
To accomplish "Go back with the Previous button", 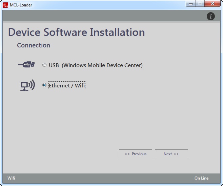I will (136, 154).
